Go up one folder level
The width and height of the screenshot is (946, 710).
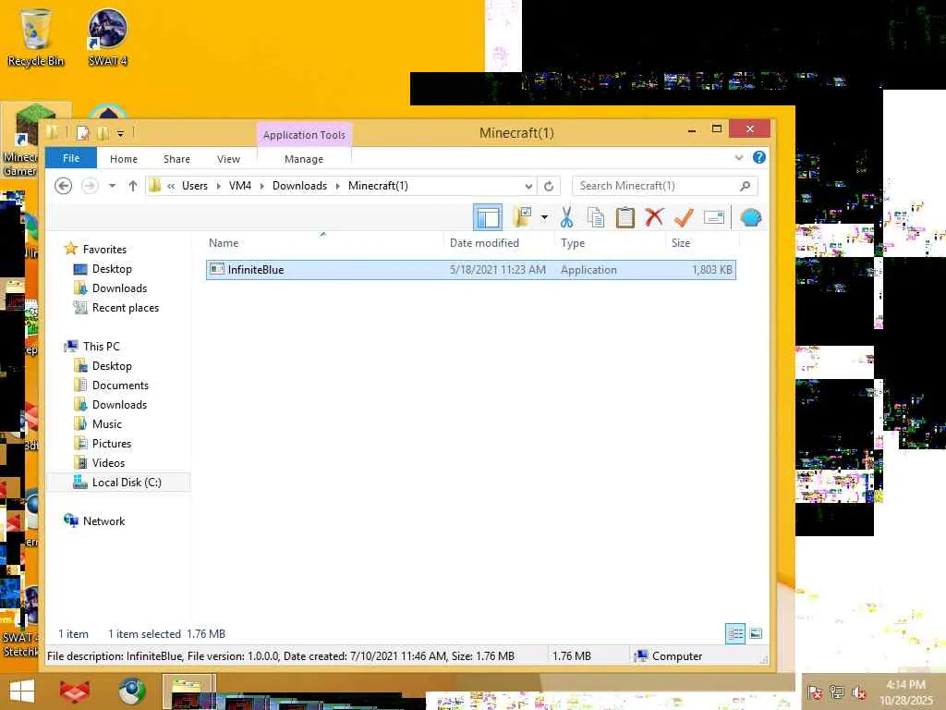click(133, 185)
